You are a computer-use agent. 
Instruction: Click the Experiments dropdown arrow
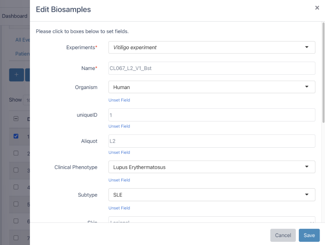[x=307, y=47]
